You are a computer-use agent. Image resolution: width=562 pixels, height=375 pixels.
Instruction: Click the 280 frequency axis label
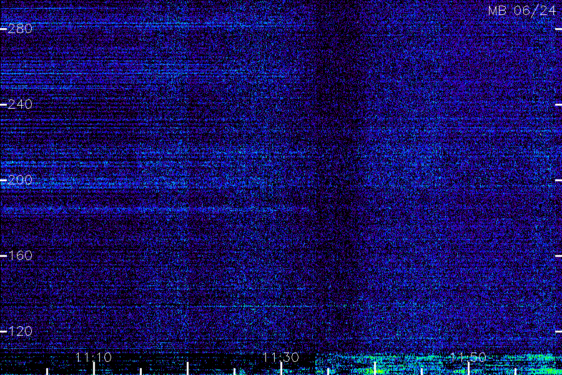point(20,29)
